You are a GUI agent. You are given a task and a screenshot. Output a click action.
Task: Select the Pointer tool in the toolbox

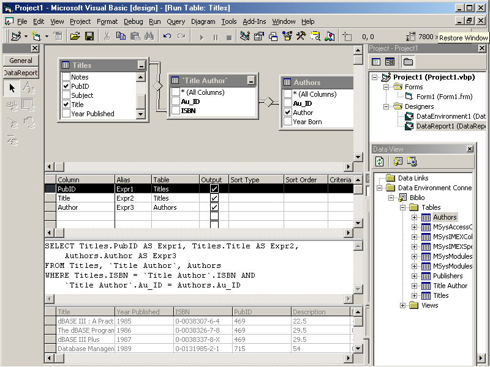click(12, 88)
